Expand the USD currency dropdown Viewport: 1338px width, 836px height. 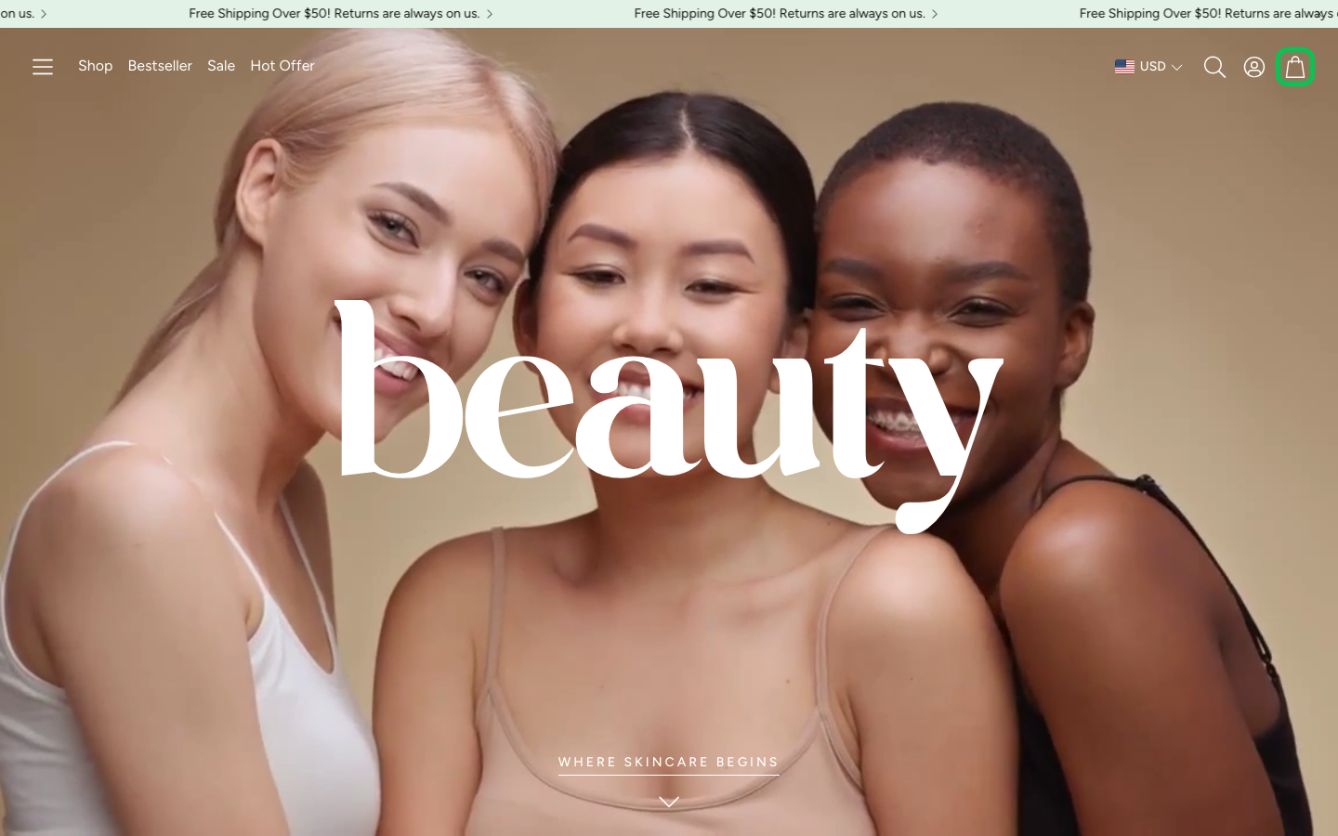pos(1148,66)
